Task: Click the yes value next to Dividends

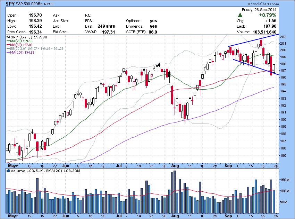Action: [153, 26]
